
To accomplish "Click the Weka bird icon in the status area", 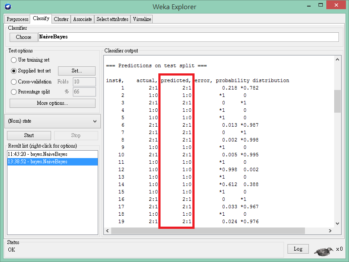I will coord(324,252).
